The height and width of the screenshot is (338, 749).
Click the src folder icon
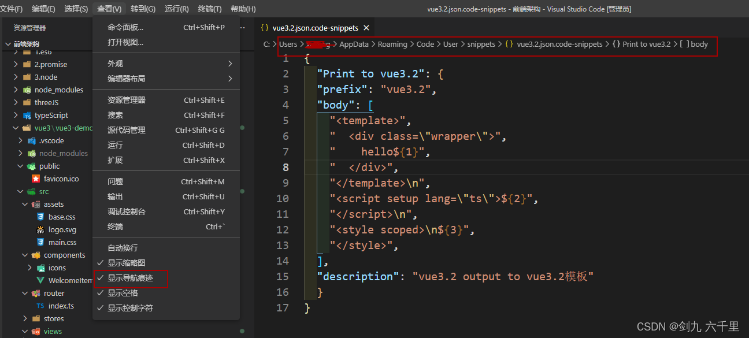(31, 191)
